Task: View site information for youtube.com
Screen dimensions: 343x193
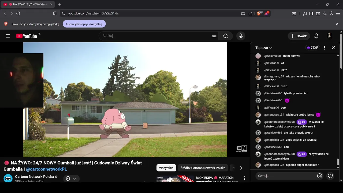Action: pos(63,13)
